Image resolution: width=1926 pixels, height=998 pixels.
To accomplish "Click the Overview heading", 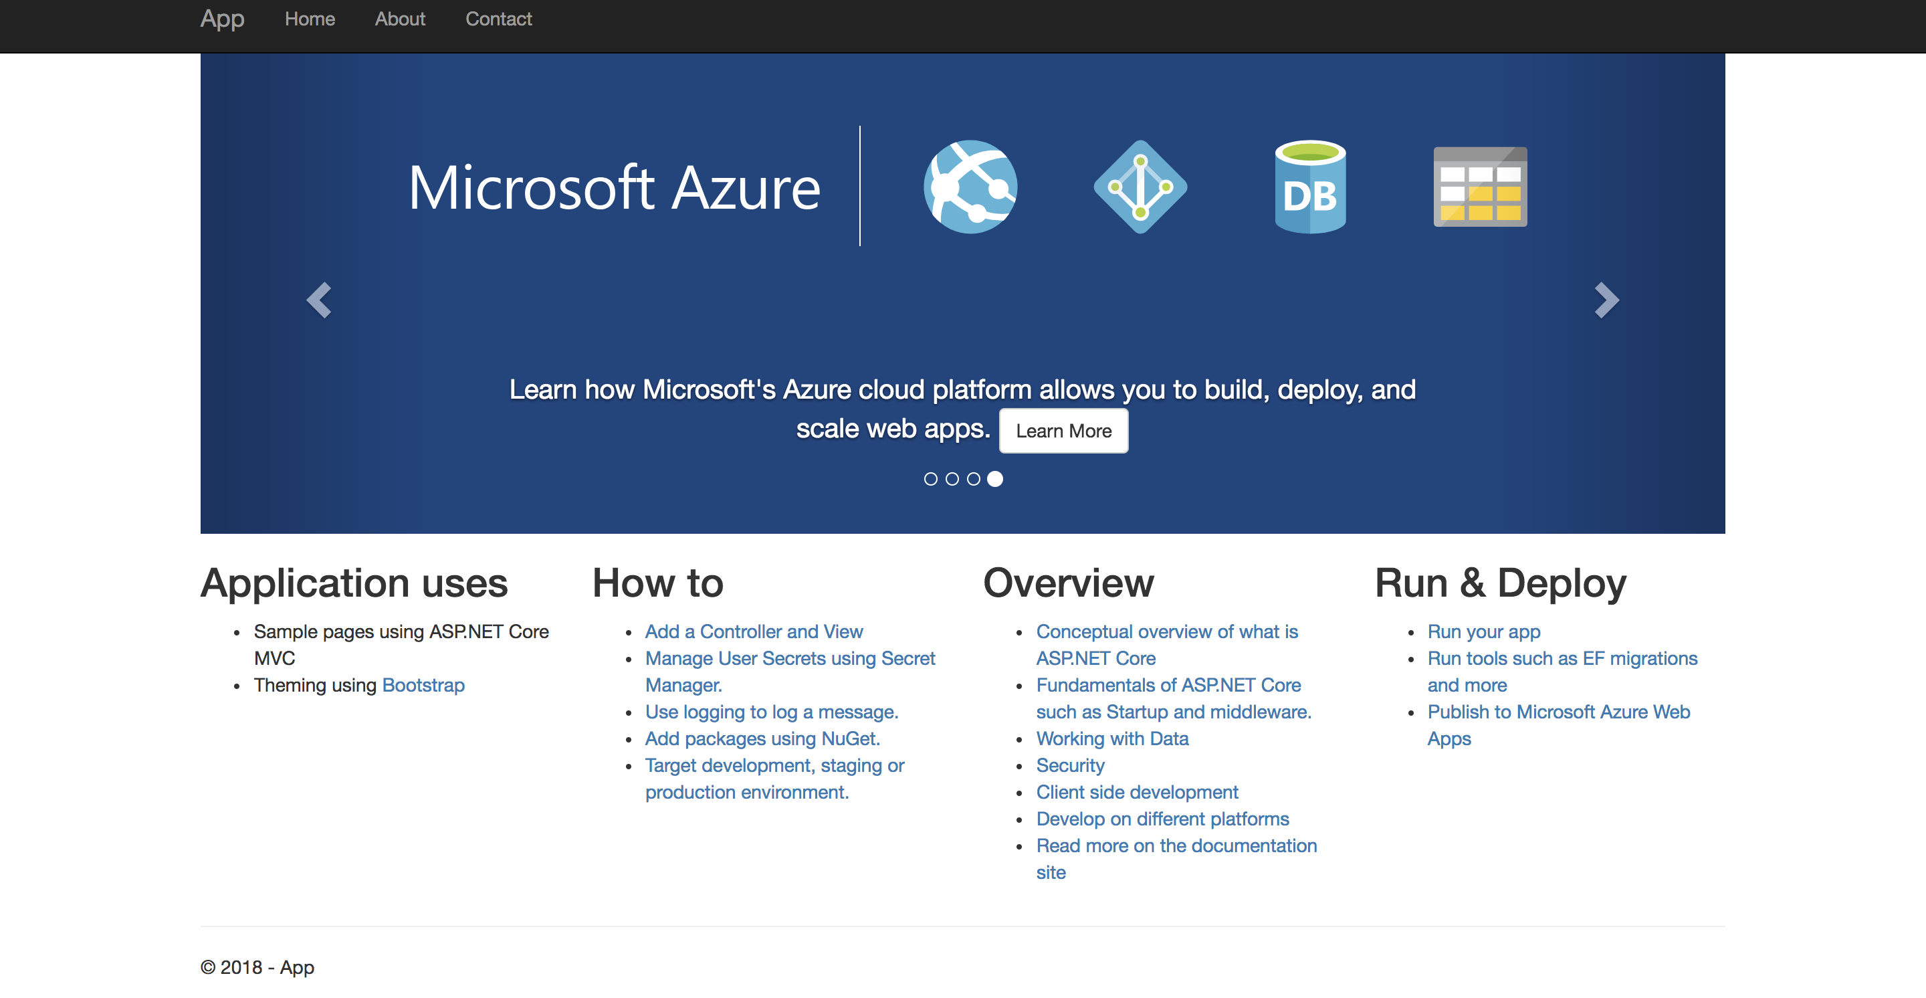I will pos(1069,583).
